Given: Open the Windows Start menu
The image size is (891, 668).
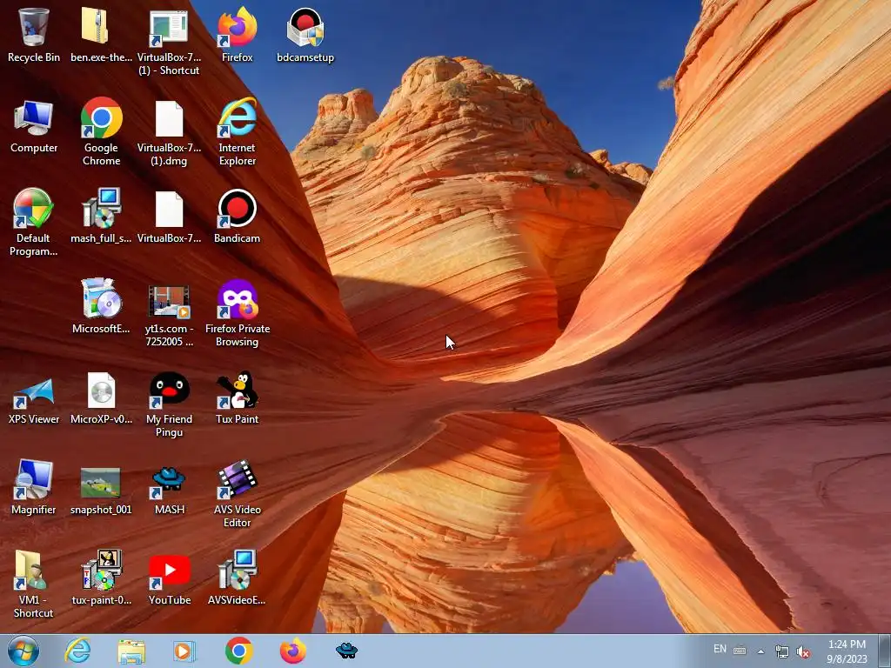Looking at the screenshot, I should point(23,651).
